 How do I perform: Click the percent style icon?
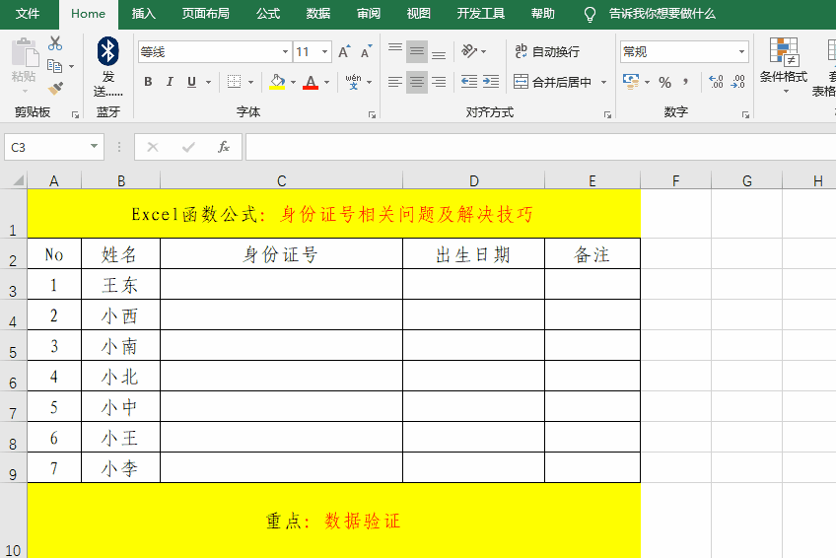coord(664,82)
